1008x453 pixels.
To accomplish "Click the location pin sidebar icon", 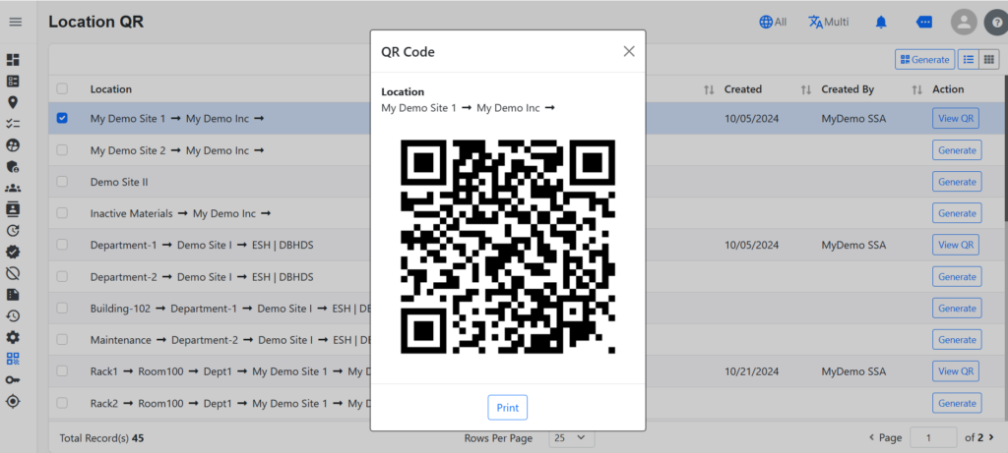I will [13, 102].
